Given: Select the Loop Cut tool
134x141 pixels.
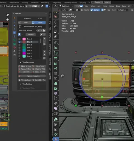Looking at the screenshot, I should tap(56, 74).
